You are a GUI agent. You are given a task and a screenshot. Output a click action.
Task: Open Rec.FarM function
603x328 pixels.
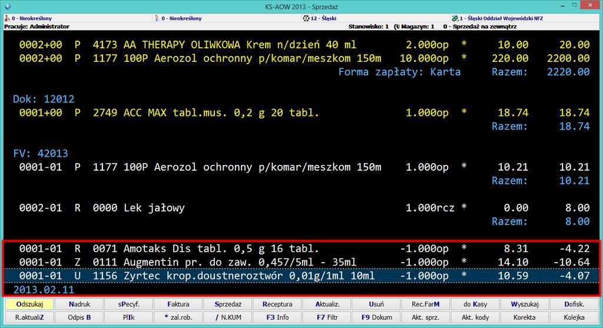(426, 304)
